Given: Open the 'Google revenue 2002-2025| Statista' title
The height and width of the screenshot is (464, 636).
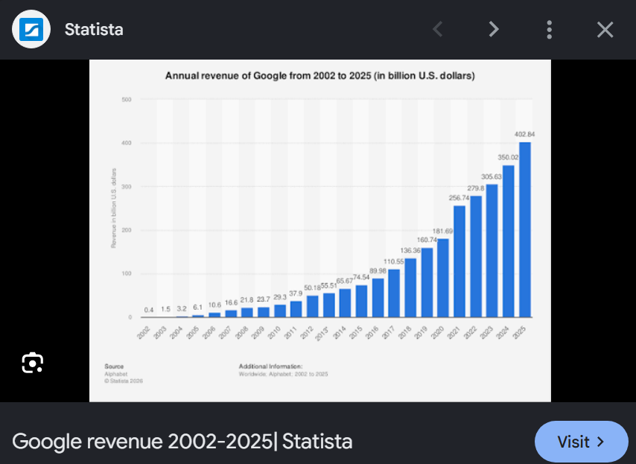Looking at the screenshot, I should click(182, 442).
